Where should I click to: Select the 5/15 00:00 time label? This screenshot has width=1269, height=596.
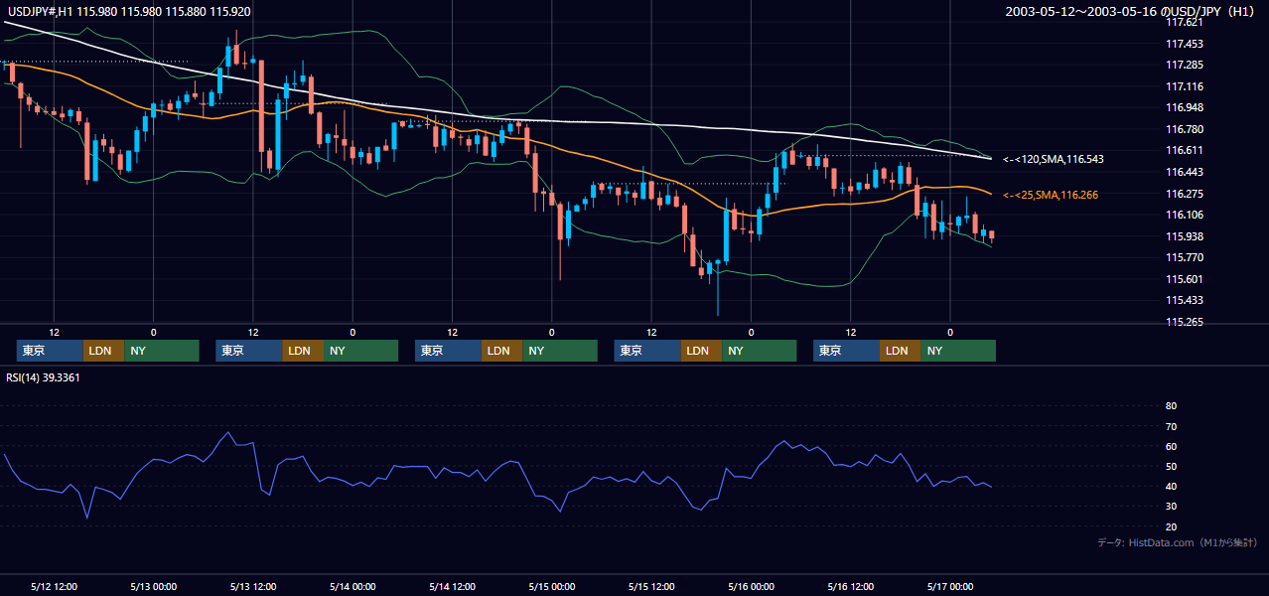pos(552,587)
